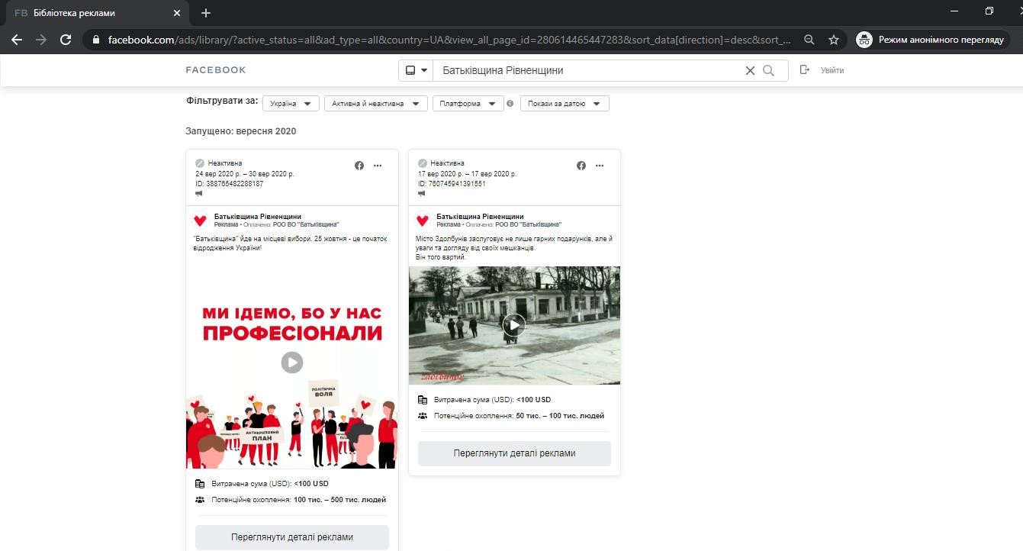
Task: Click the 100 тис. – 500 тис. людей reach text
Action: (x=340, y=500)
